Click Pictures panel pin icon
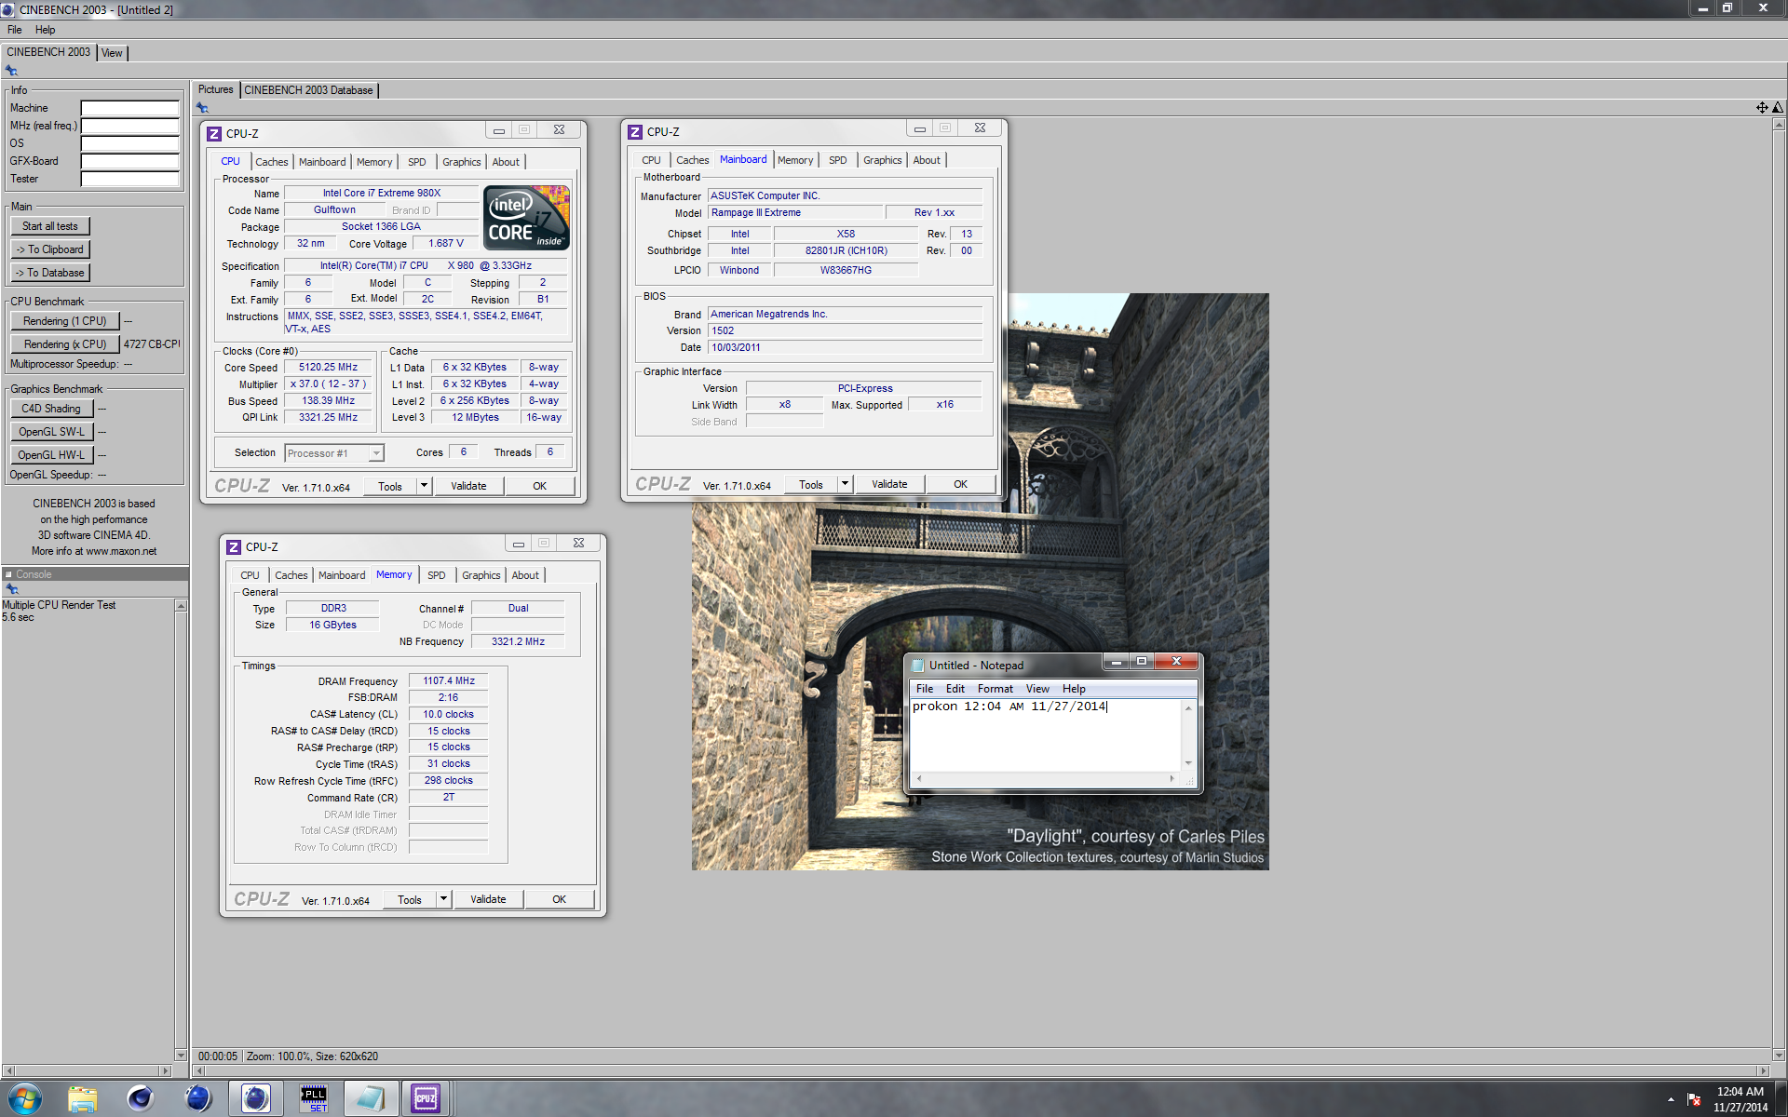The height and width of the screenshot is (1117, 1788). 202,108
